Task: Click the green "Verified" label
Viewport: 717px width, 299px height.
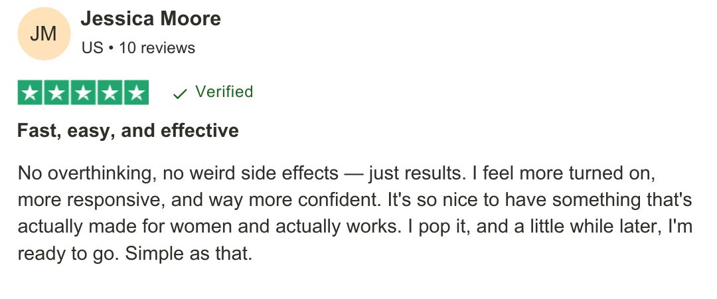Action: [x=224, y=92]
